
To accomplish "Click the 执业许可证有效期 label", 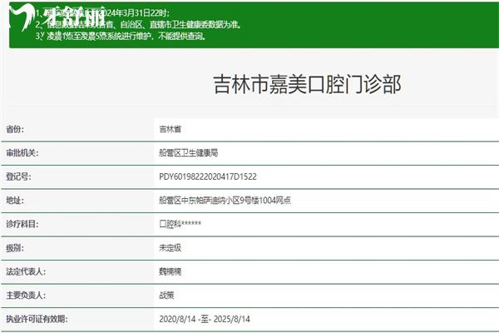I will tap(37, 319).
